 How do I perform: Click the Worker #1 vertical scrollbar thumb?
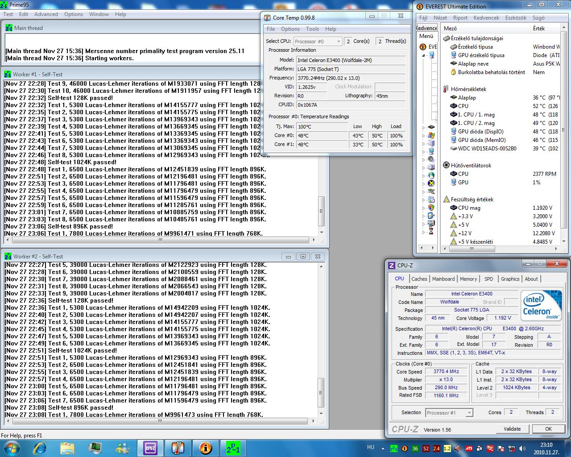(321, 212)
